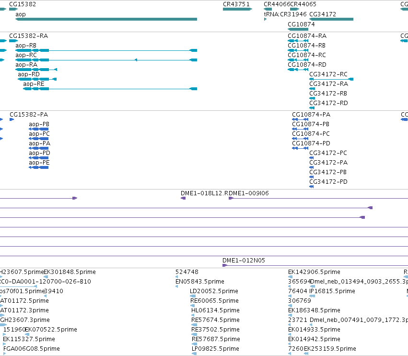Select the aop-RD transcript label
Image resolution: width=408 pixels, height=356 pixels.
point(29,74)
